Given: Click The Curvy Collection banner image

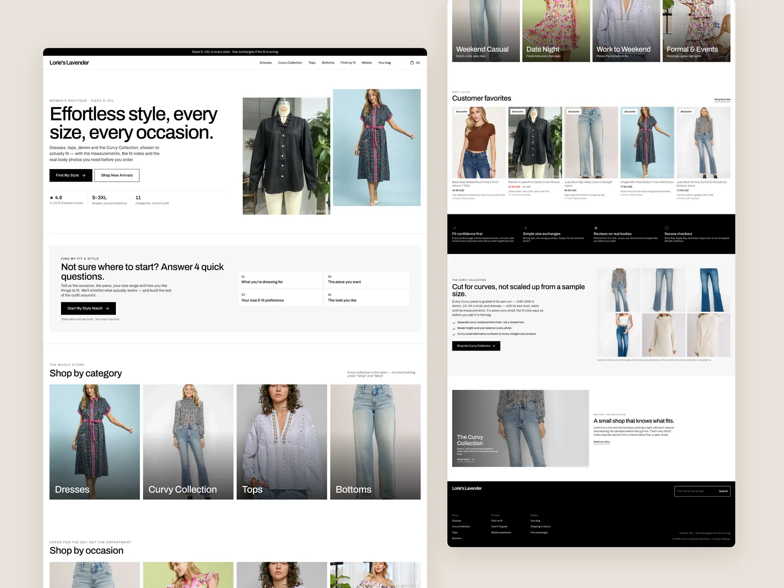Looking at the screenshot, I should tap(520, 429).
